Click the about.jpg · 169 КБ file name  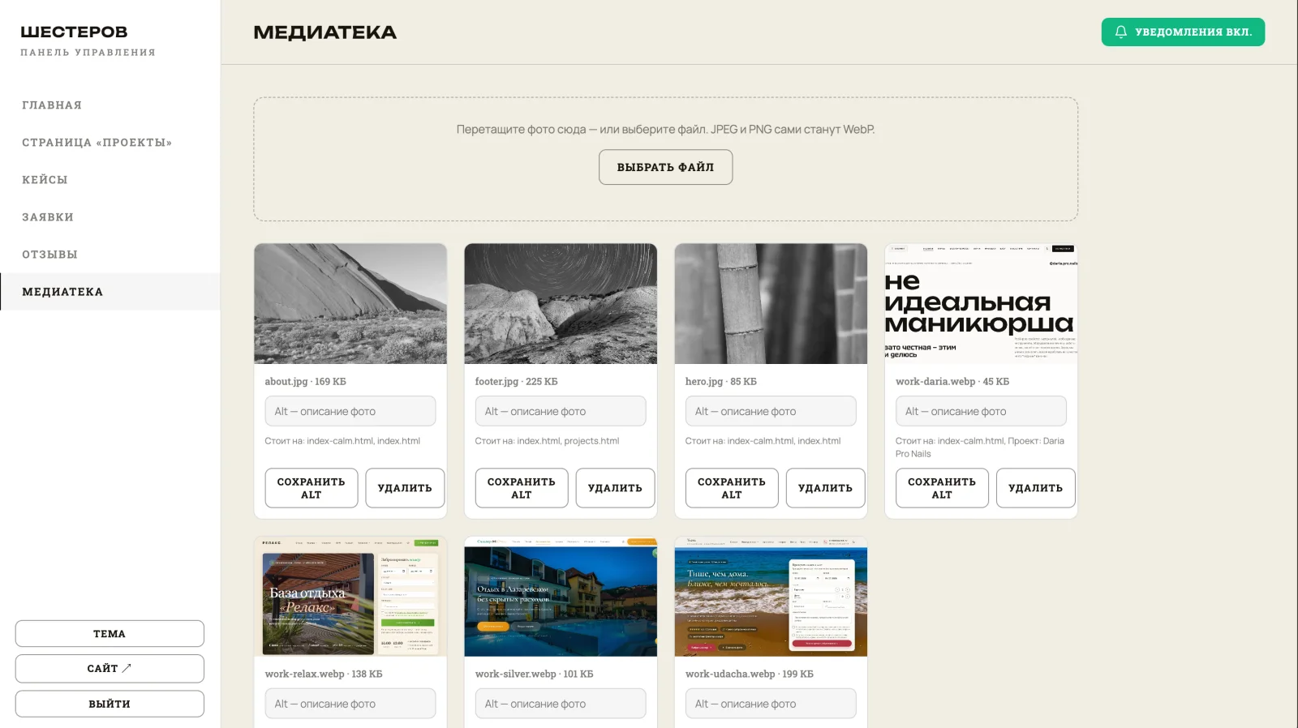(305, 382)
